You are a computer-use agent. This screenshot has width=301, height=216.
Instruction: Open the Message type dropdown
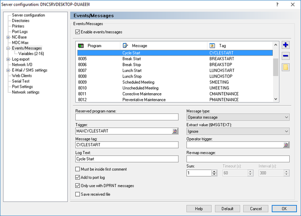pyautogui.click(x=238, y=117)
